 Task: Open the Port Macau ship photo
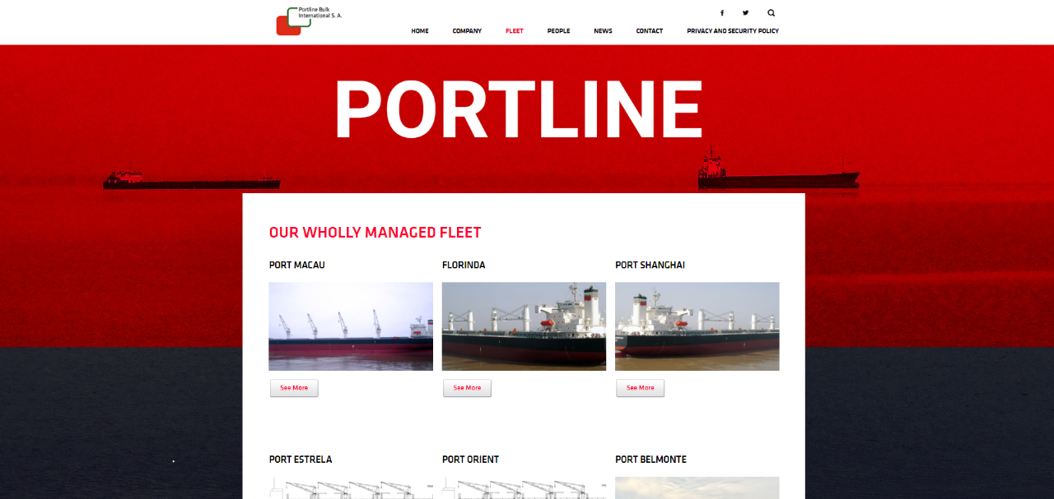coord(351,326)
